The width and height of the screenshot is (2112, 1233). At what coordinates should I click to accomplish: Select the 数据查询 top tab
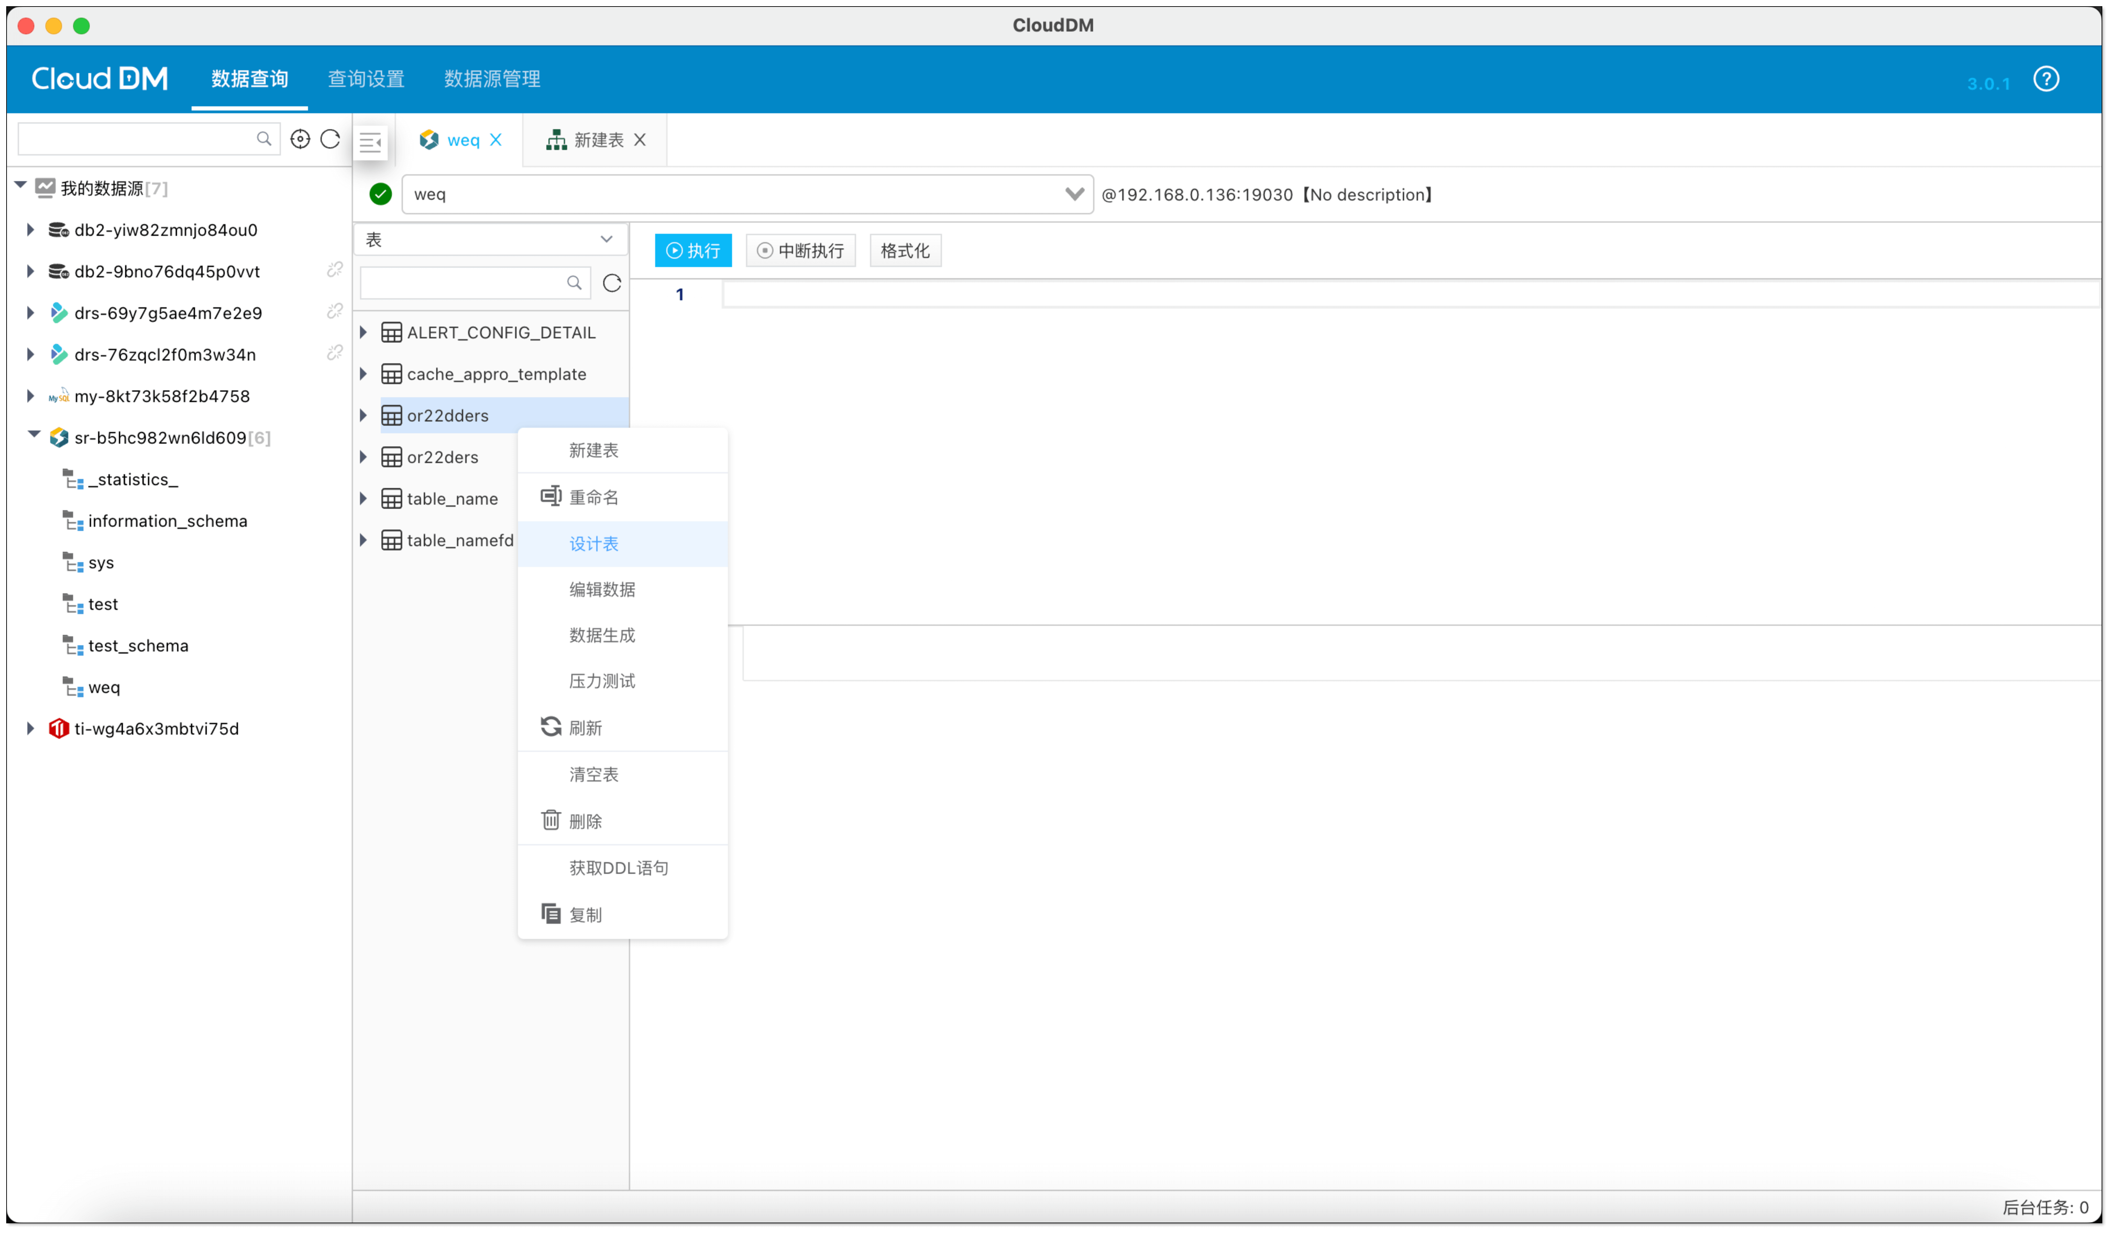pos(250,80)
